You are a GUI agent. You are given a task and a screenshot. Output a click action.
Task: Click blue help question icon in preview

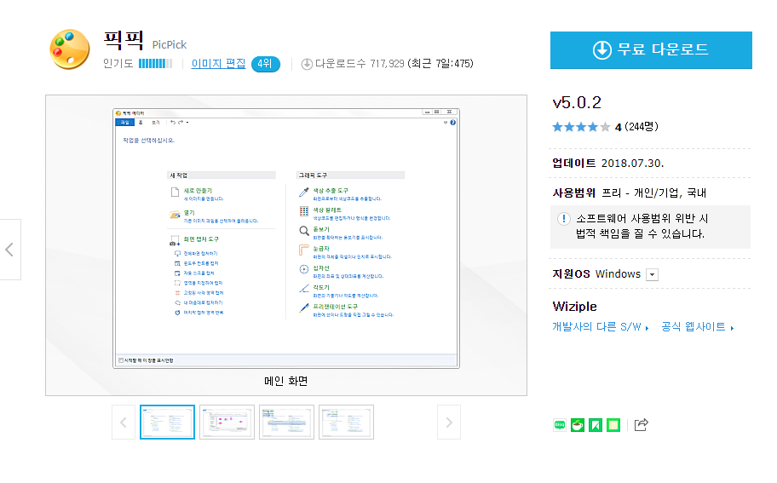click(x=453, y=123)
